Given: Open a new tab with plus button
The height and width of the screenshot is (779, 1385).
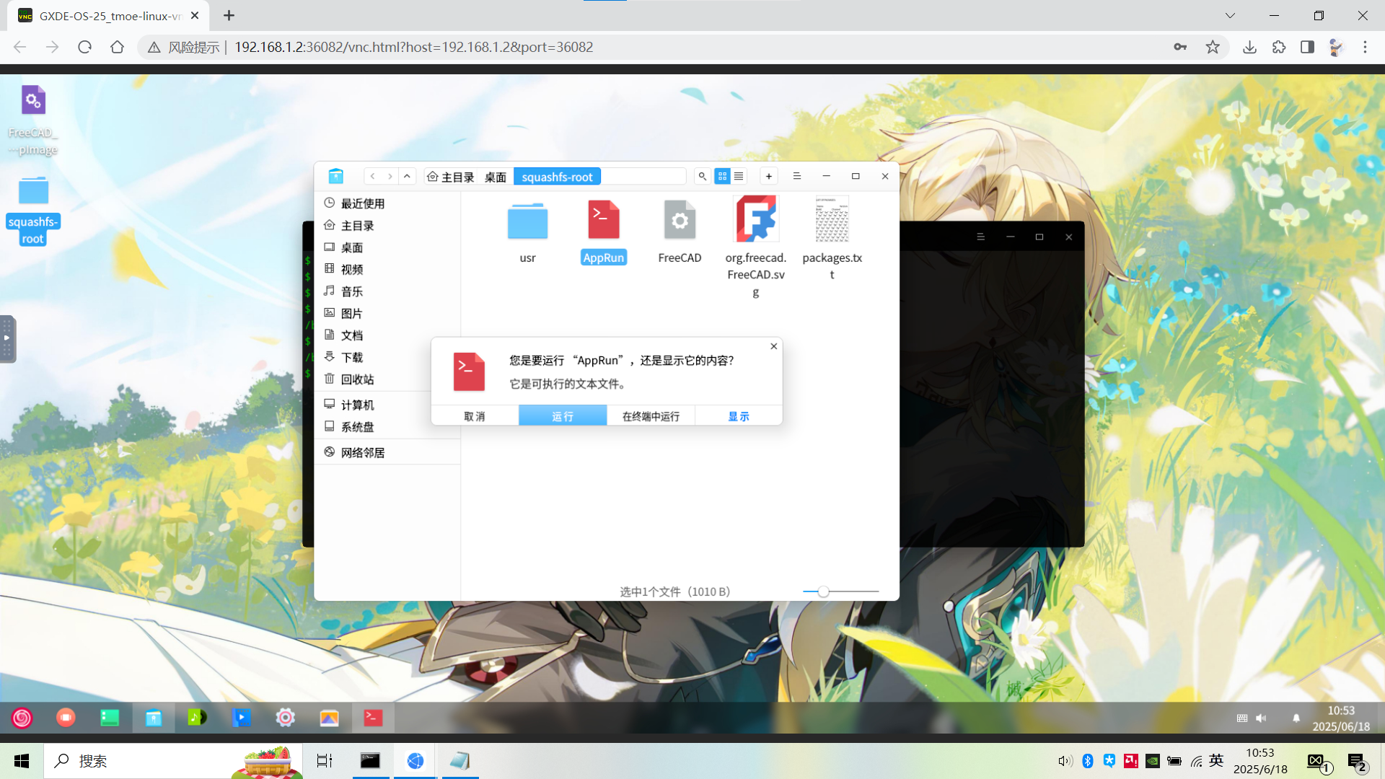Looking at the screenshot, I should coord(769,176).
